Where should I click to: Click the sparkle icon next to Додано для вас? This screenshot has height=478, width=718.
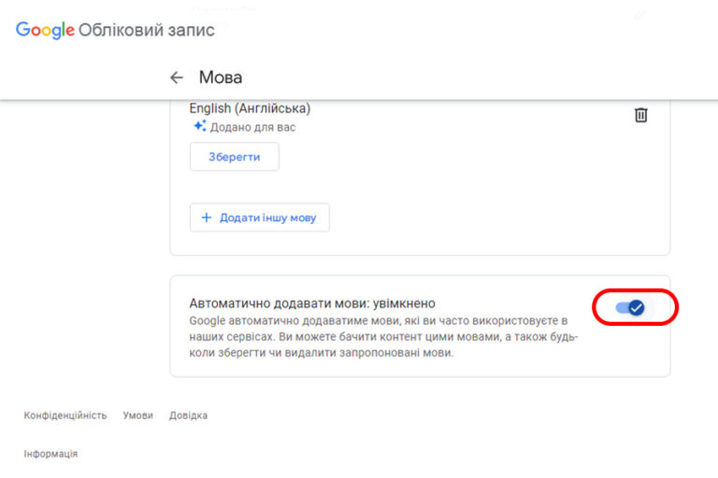pyautogui.click(x=200, y=126)
